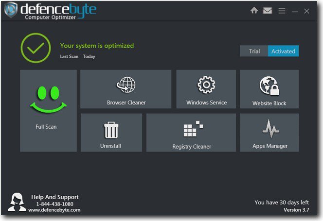Click 'You have 30 days left' text
This screenshot has width=323, height=221.
282,203
